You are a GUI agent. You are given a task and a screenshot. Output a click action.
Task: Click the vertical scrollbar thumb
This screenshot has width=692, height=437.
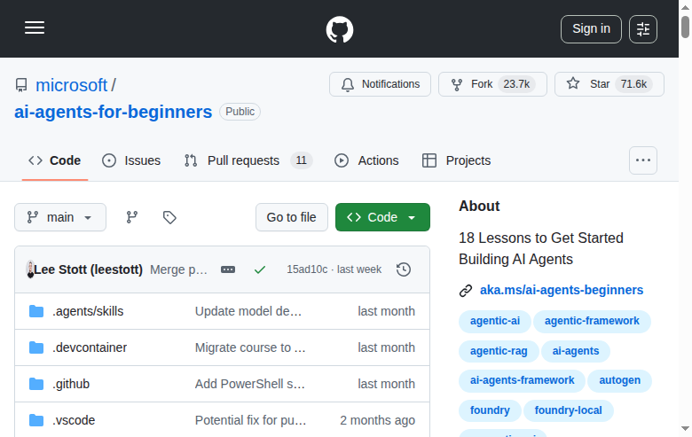point(685,27)
